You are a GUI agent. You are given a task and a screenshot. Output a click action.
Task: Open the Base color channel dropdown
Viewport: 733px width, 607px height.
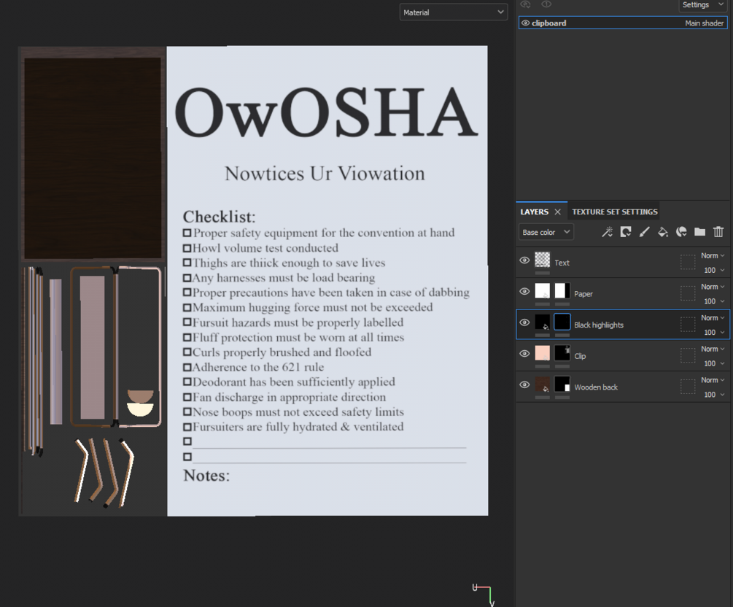click(x=546, y=232)
